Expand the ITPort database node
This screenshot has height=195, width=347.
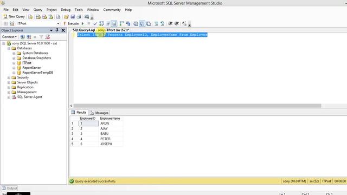(14, 63)
